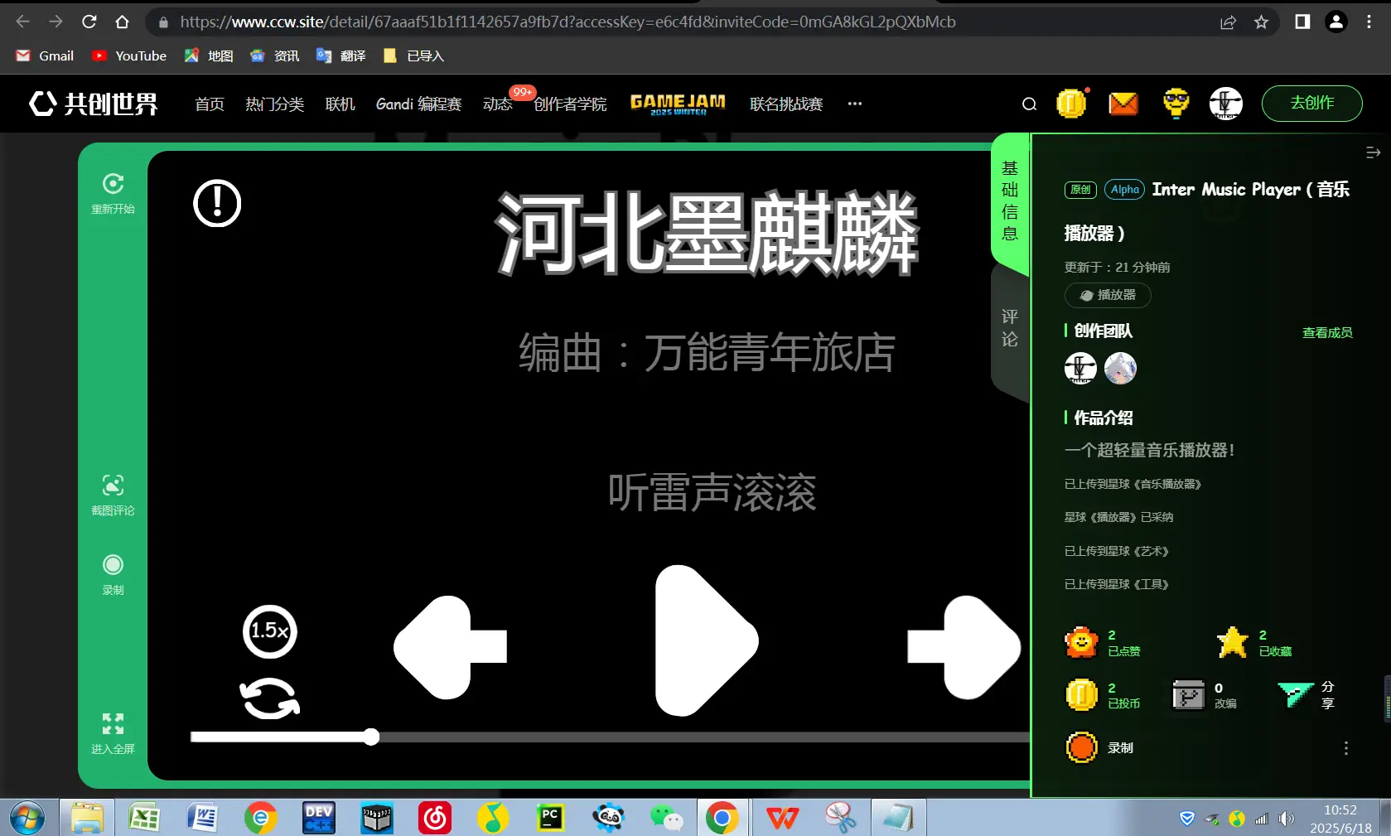Open the Chrome three-dot menu
The image size is (1391, 836).
(1369, 22)
